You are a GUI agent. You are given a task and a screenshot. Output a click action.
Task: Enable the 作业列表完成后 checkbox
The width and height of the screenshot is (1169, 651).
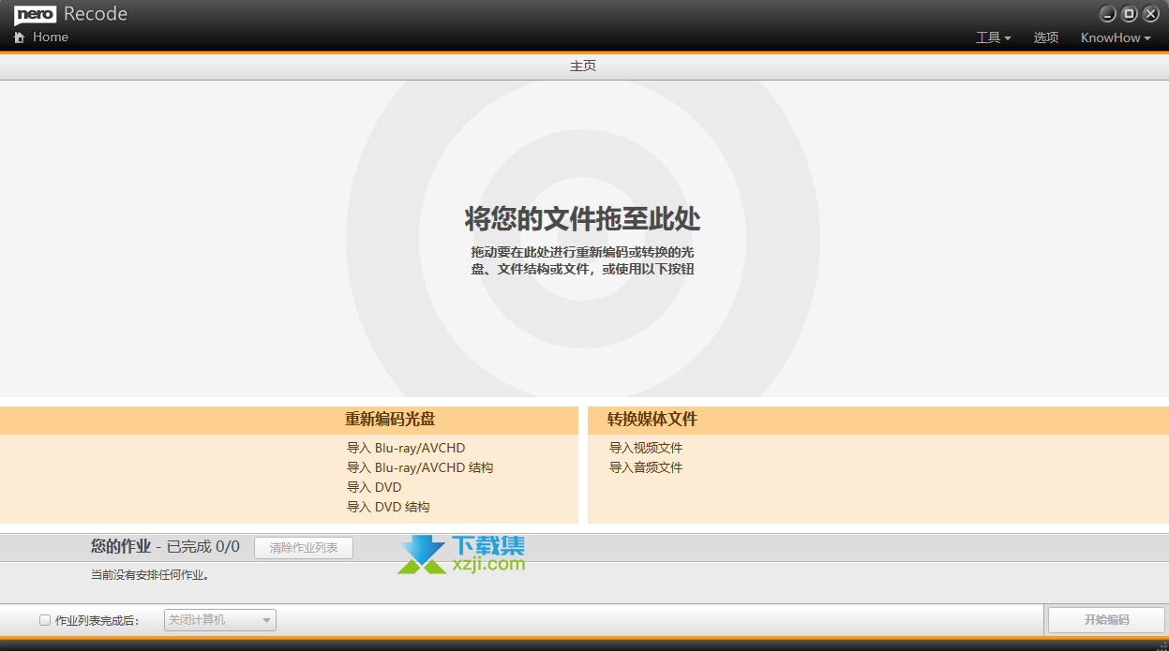click(45, 620)
